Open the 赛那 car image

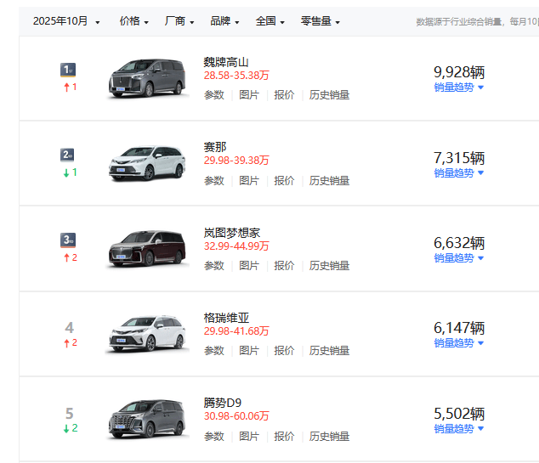tap(147, 163)
